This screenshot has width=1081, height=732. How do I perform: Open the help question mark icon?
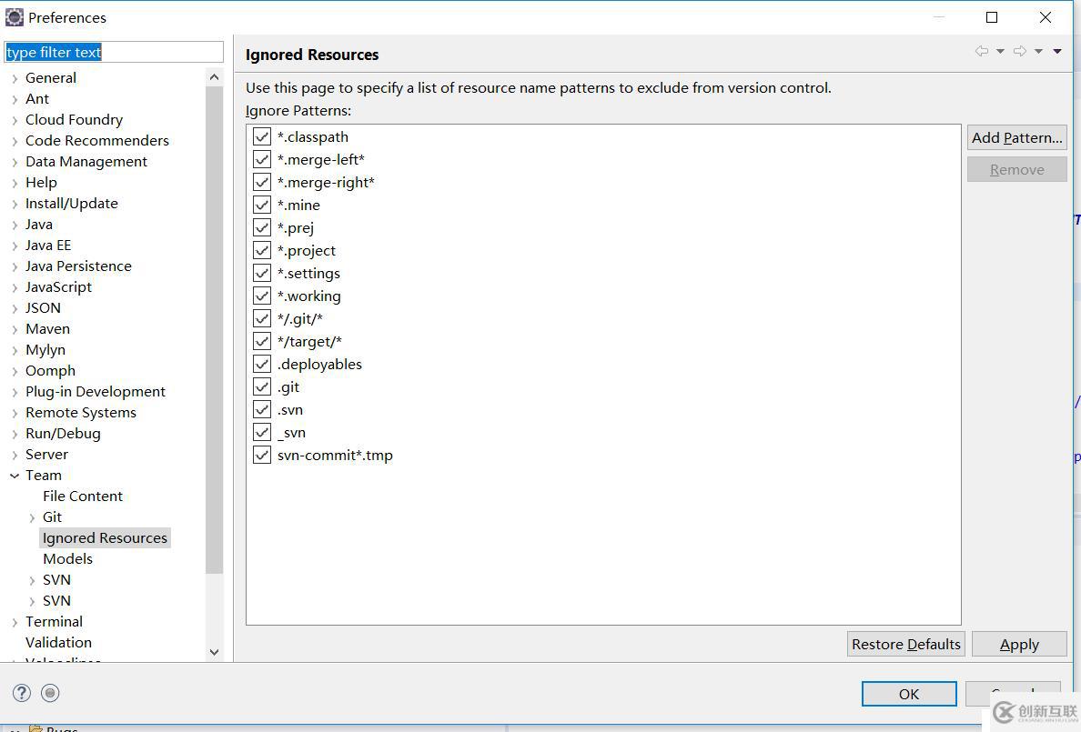coord(22,693)
